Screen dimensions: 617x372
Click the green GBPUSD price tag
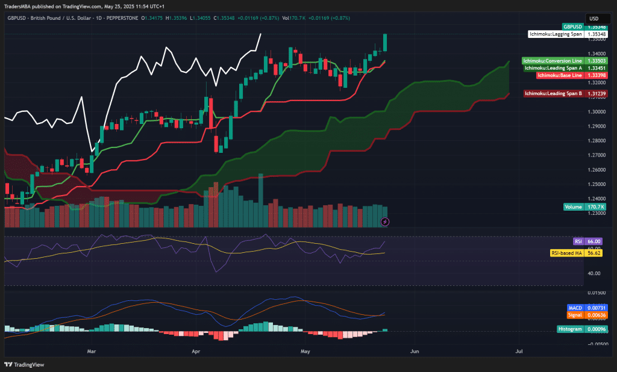573,26
